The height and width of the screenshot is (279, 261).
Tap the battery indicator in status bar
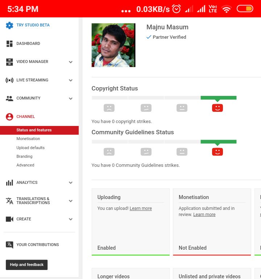tap(245, 9)
